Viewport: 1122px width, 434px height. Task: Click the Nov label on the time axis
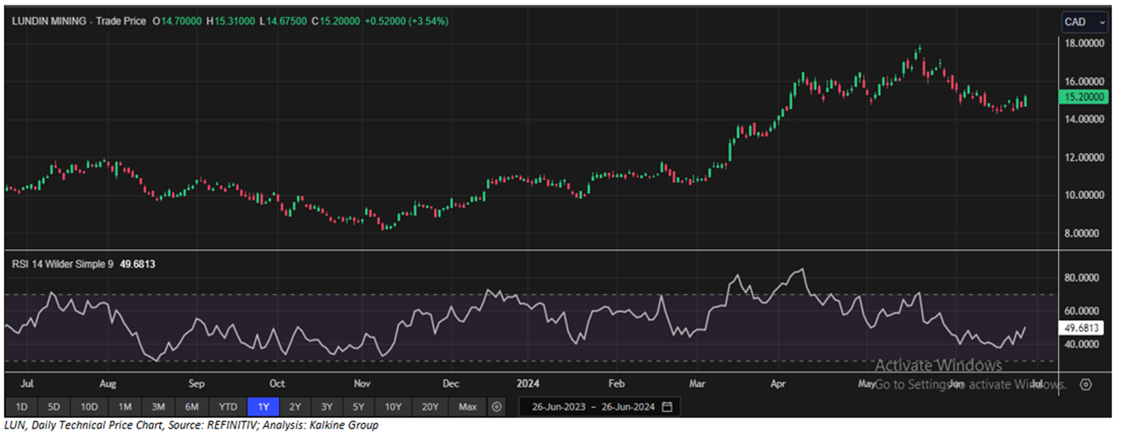coord(362,383)
